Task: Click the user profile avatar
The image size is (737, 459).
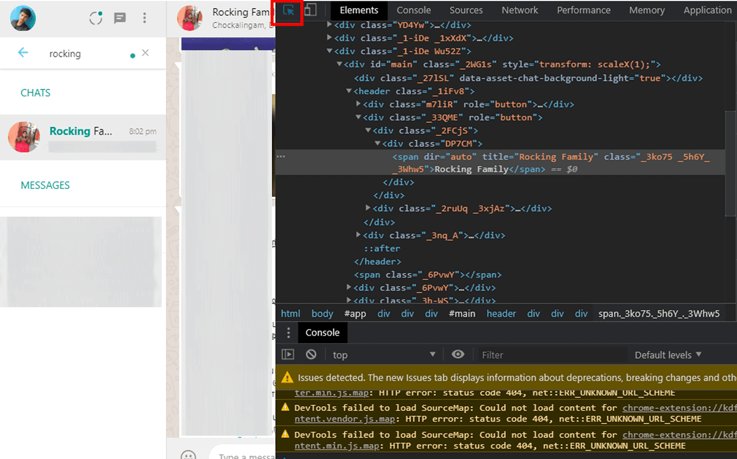Action: [x=23, y=18]
